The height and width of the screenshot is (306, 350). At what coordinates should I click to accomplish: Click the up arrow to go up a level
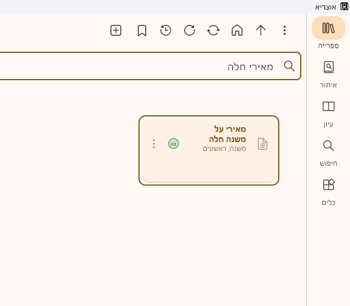(x=261, y=30)
